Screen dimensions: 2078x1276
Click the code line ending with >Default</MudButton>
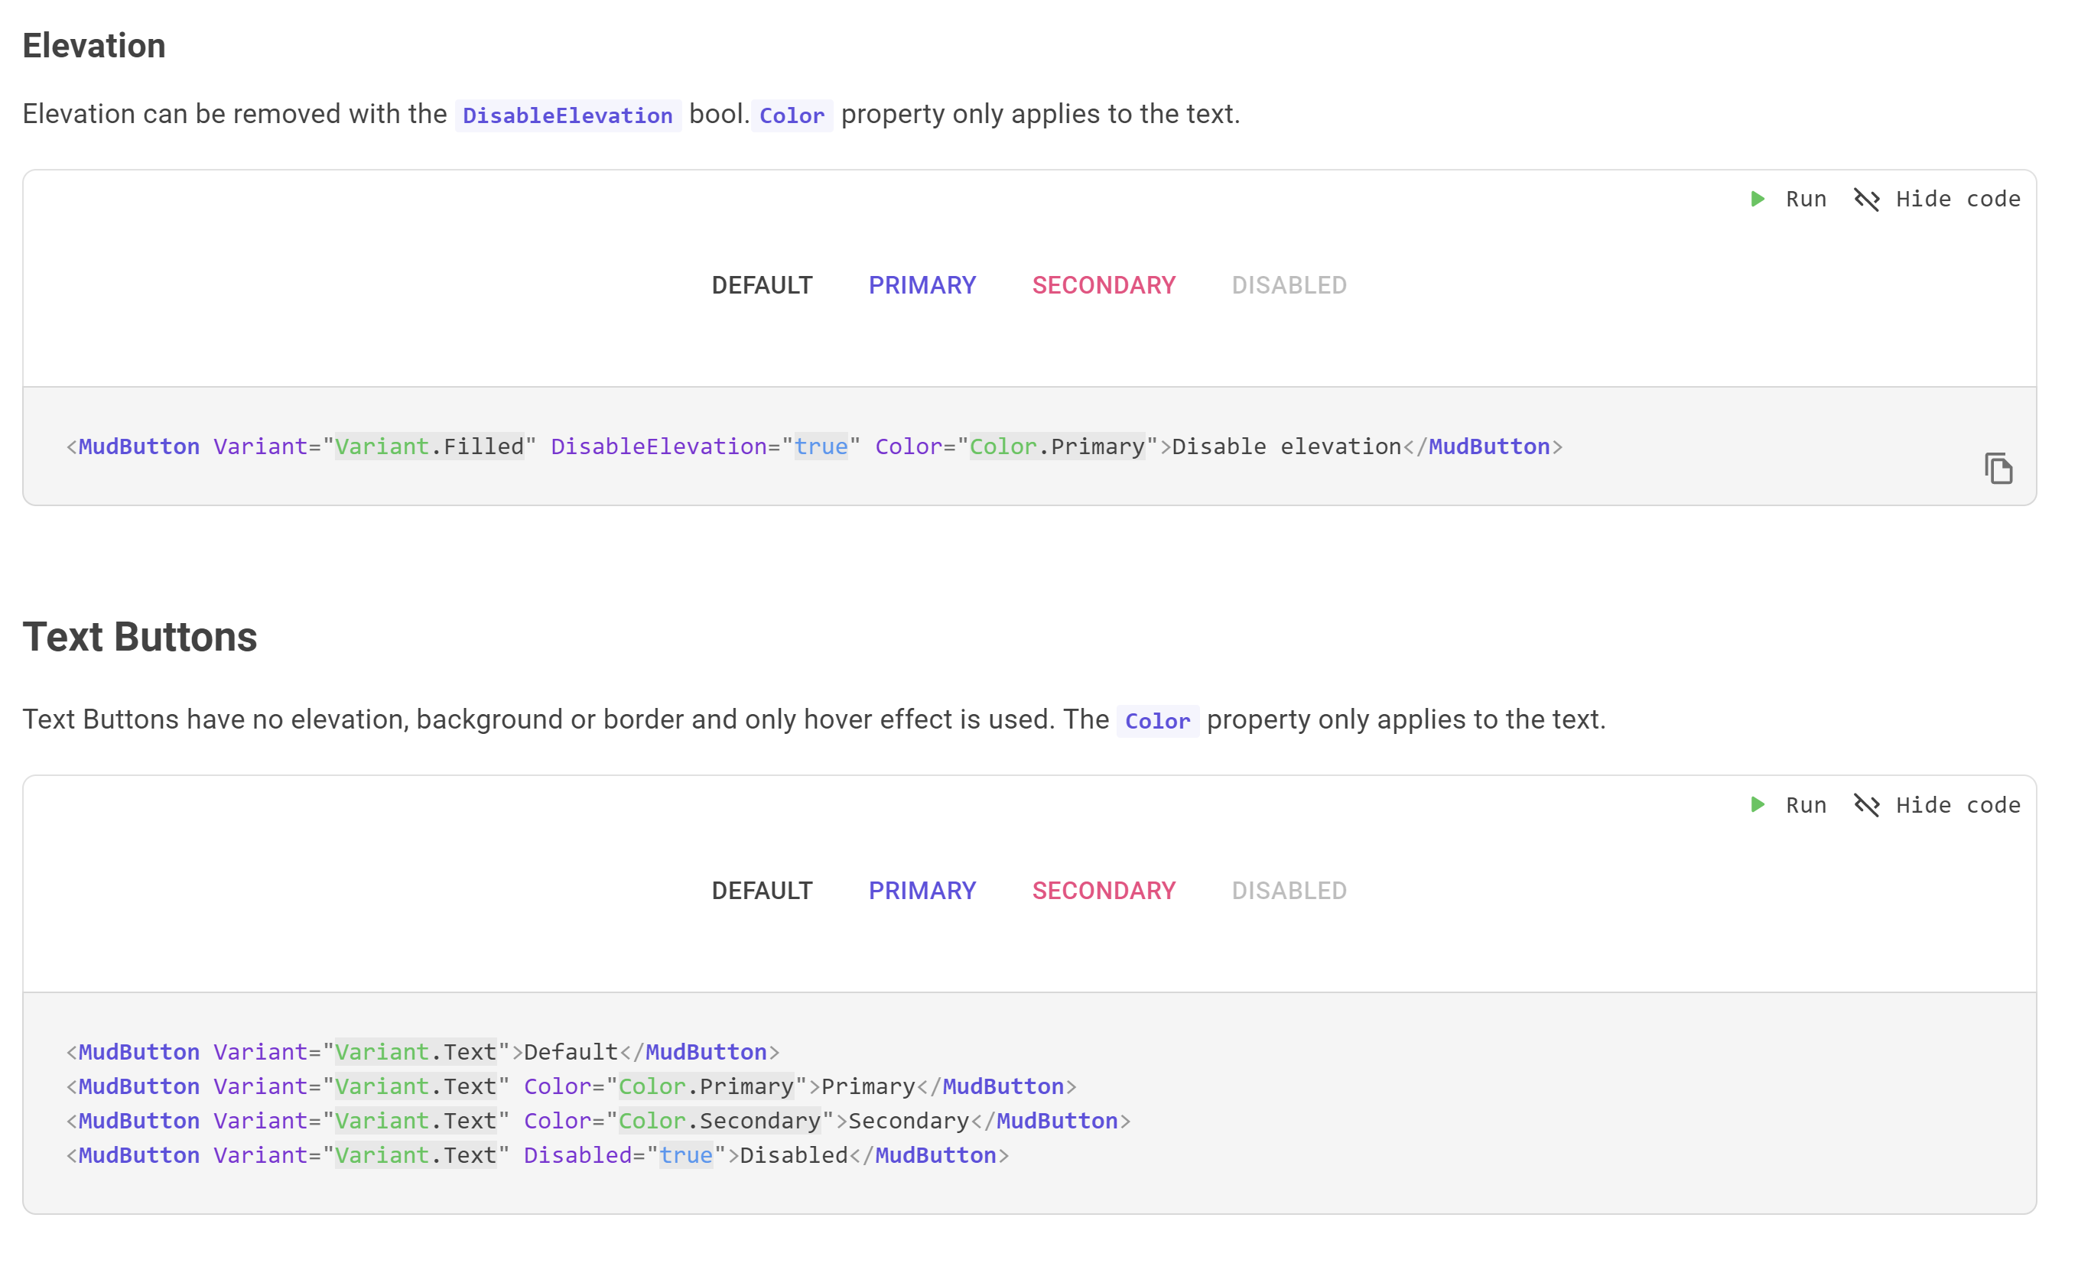click(x=422, y=1051)
